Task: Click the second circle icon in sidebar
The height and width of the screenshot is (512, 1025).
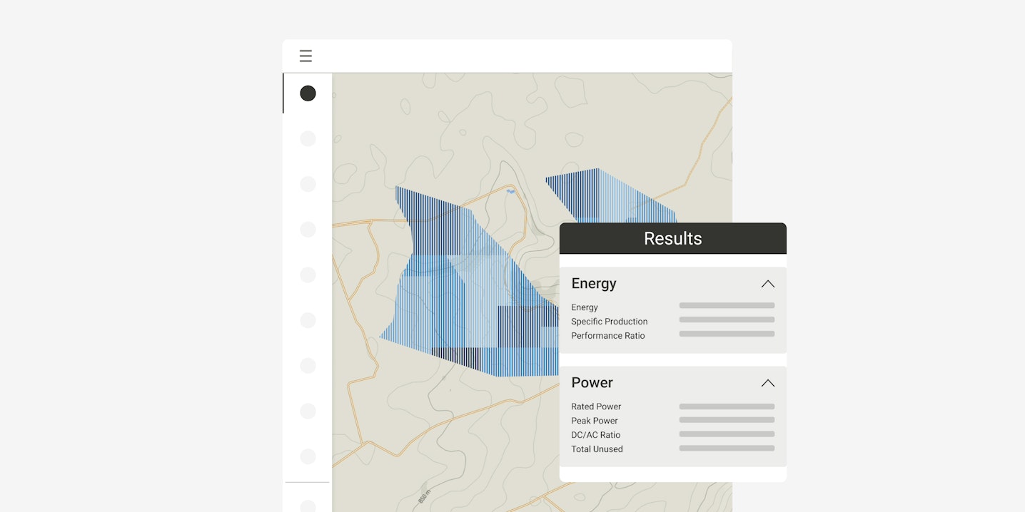Action: pos(308,139)
